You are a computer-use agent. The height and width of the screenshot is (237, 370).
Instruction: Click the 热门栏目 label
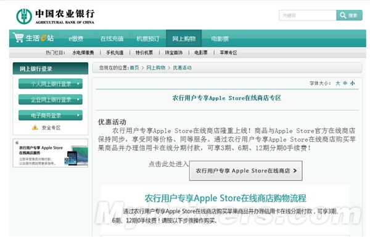[55, 52]
